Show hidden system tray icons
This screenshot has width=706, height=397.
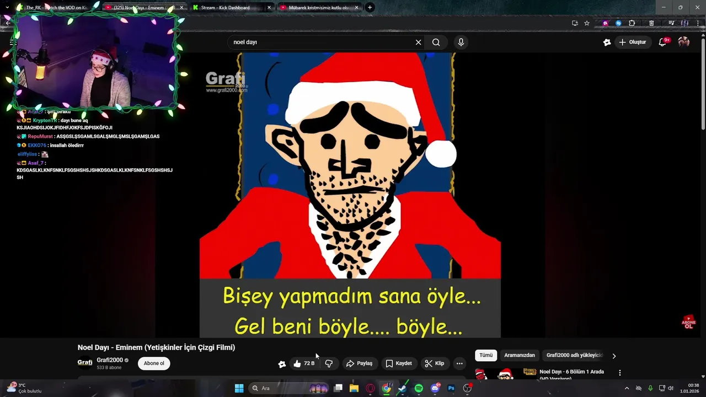coord(627,388)
